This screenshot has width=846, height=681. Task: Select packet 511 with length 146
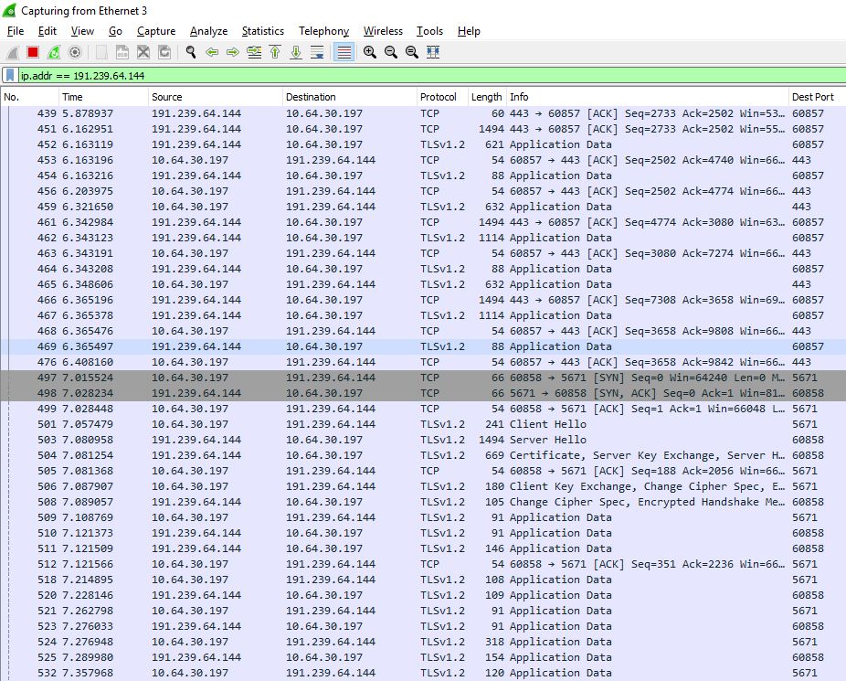coord(423,548)
